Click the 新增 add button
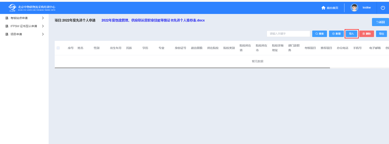Viewport: 389px width, 144px height. [336, 34]
